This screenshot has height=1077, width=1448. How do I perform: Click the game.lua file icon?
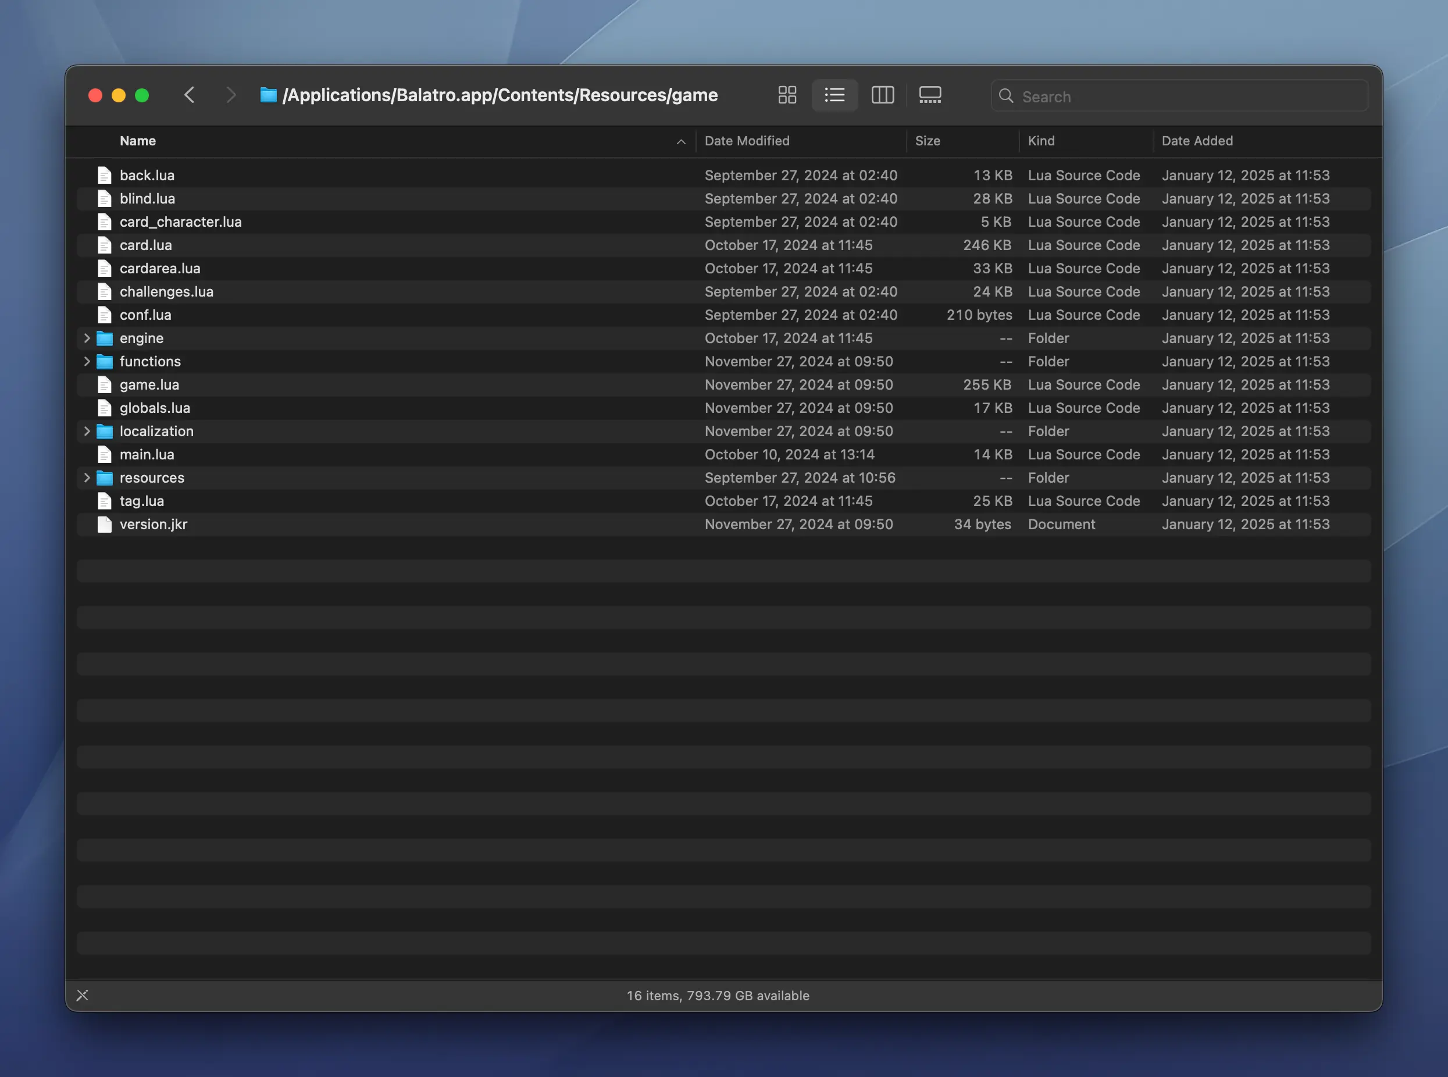(104, 384)
